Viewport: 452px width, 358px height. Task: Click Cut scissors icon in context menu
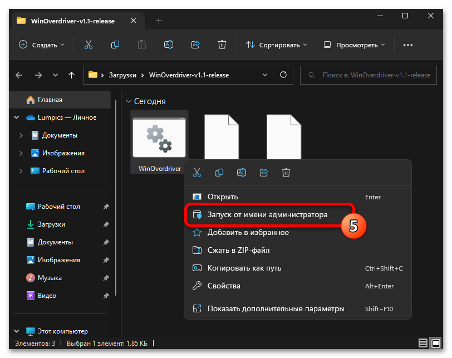197,173
